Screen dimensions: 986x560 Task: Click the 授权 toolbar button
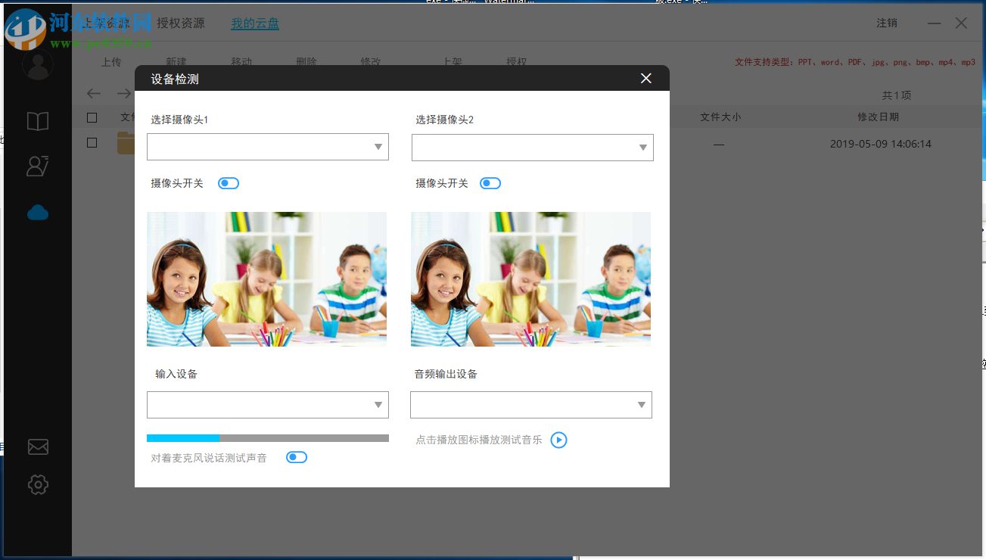516,62
